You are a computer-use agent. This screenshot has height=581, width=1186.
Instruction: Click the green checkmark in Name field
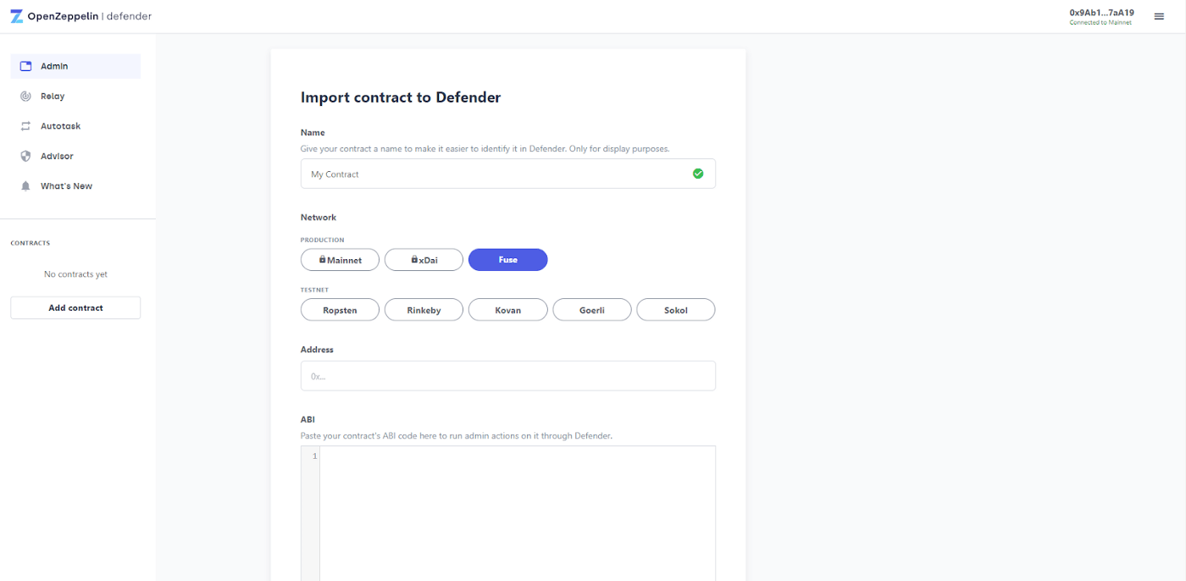pyautogui.click(x=698, y=173)
